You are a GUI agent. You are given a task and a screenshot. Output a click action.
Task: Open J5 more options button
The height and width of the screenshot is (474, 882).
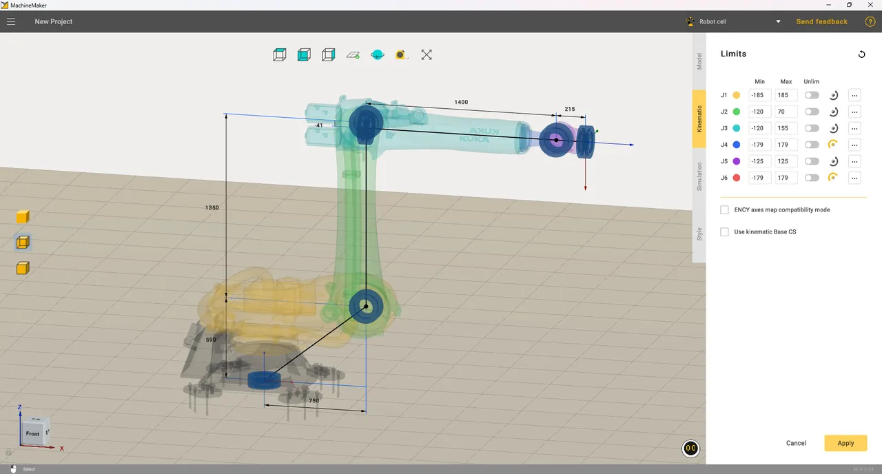(854, 161)
